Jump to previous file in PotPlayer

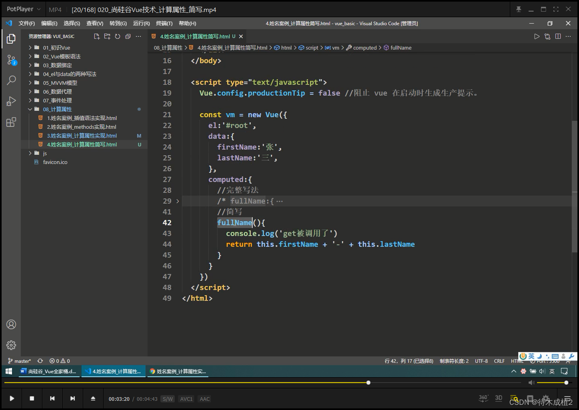point(52,398)
